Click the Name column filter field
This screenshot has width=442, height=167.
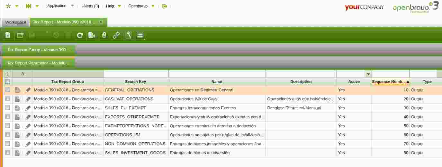point(217,74)
